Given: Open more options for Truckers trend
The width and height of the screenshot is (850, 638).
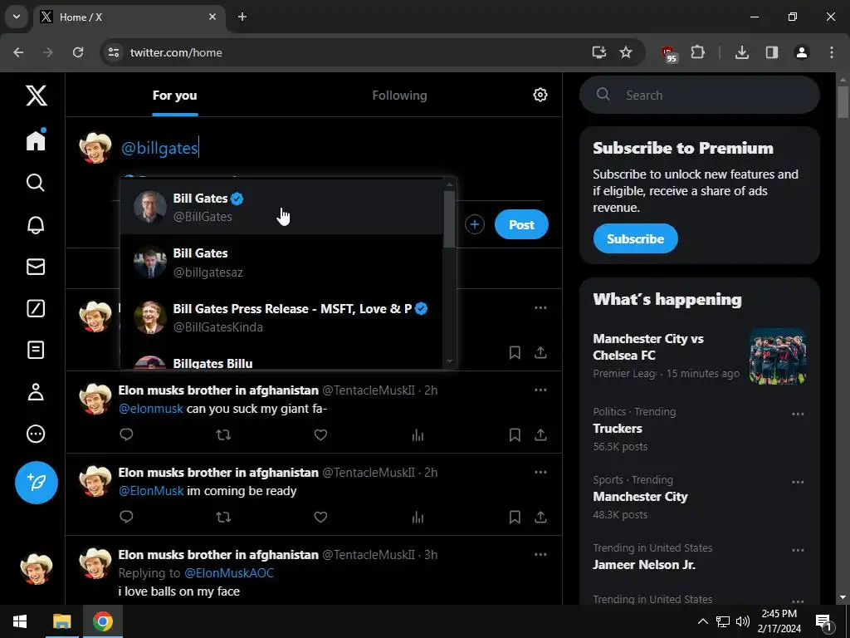Looking at the screenshot, I should 798,414.
